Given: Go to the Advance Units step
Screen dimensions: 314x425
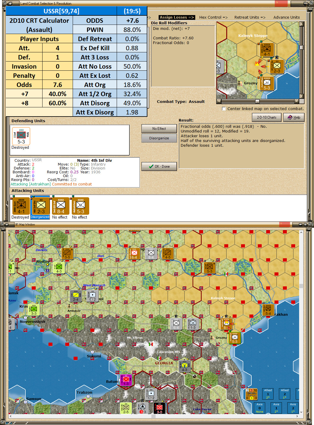Looking at the screenshot, I should [287, 17].
